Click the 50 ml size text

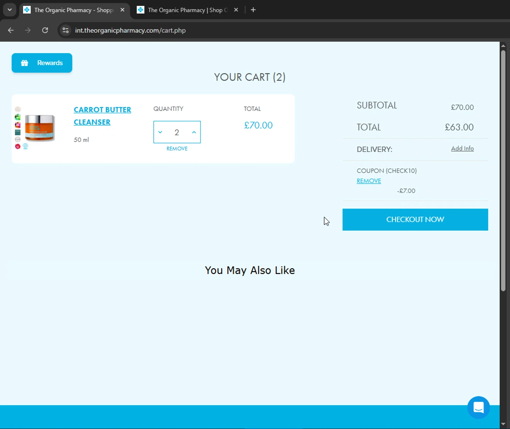[81, 140]
